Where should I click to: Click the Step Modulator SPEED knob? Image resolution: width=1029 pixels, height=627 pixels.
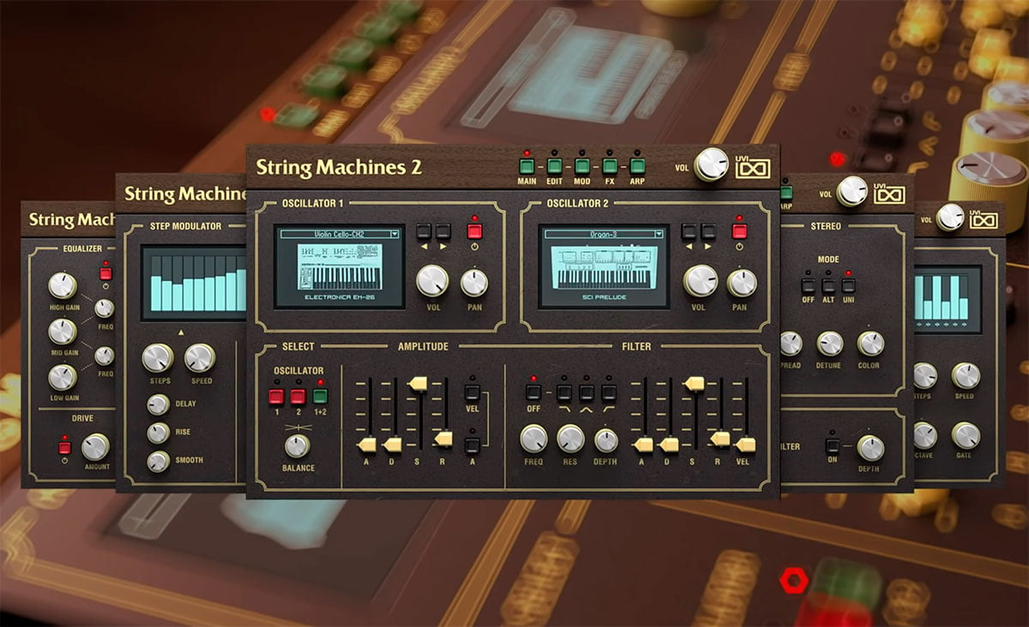click(200, 358)
